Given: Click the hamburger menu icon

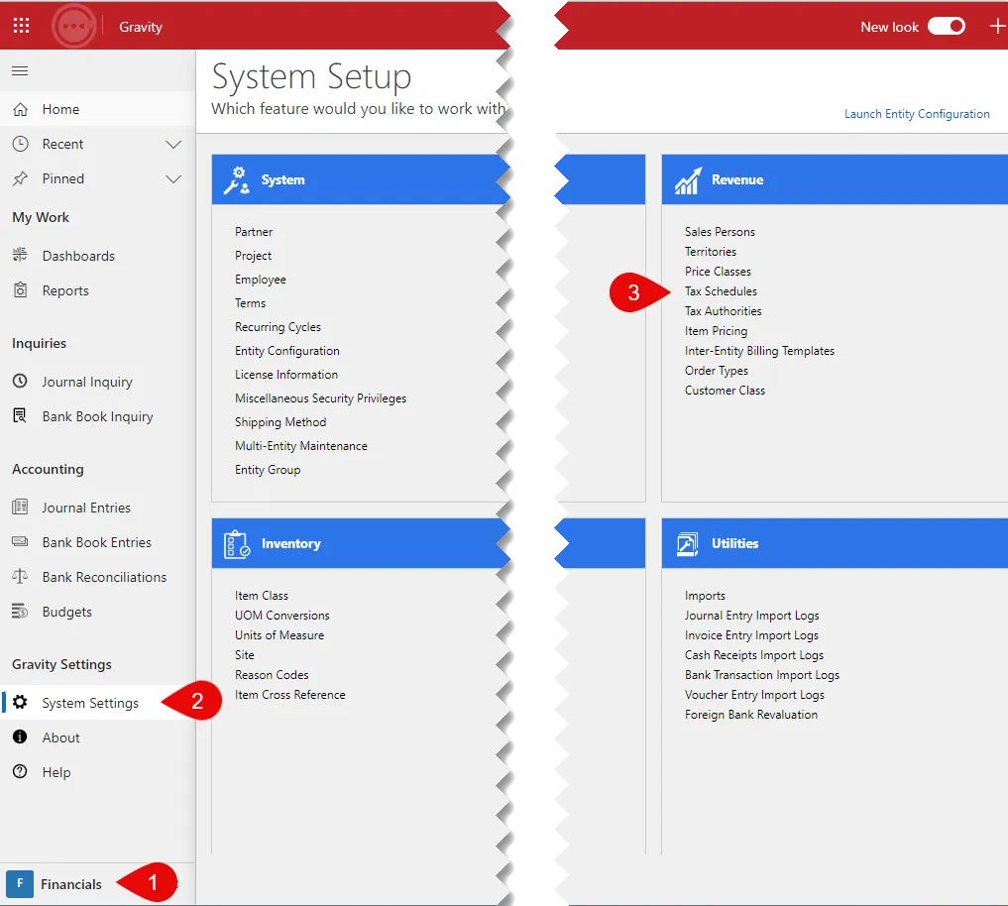Looking at the screenshot, I should coord(20,70).
